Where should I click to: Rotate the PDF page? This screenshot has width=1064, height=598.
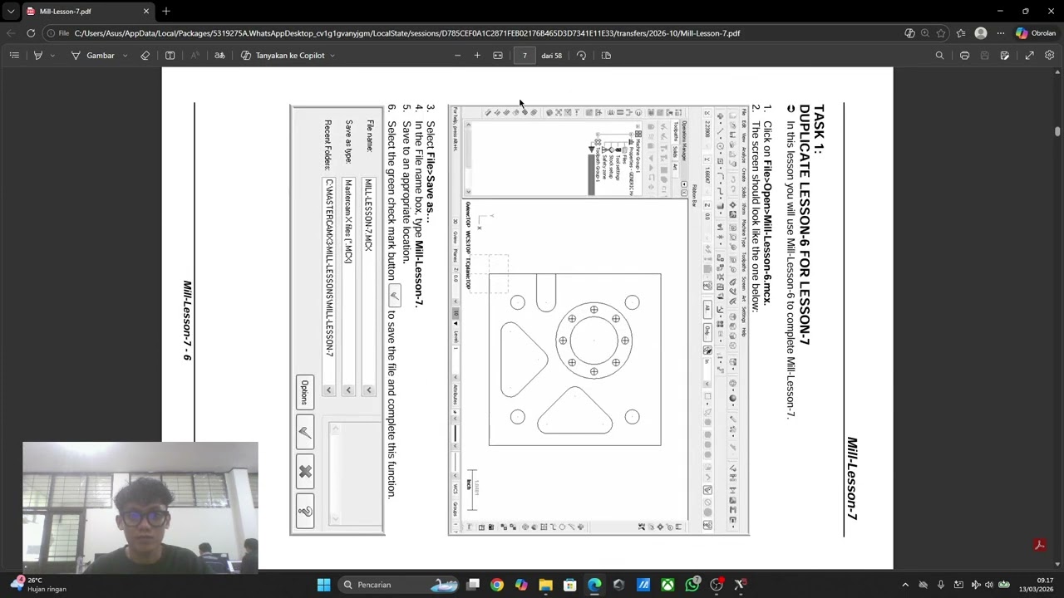point(581,56)
